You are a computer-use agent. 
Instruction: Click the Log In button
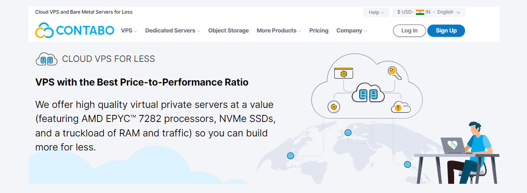[x=409, y=31]
